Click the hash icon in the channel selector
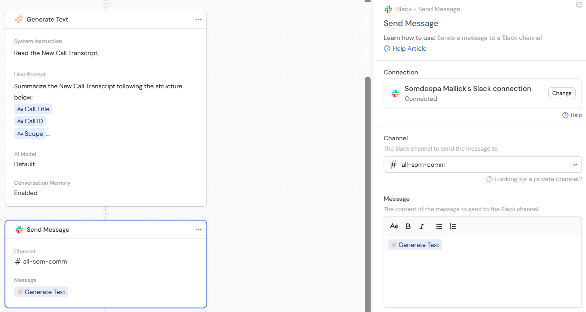This screenshot has height=312, width=586. click(x=393, y=165)
